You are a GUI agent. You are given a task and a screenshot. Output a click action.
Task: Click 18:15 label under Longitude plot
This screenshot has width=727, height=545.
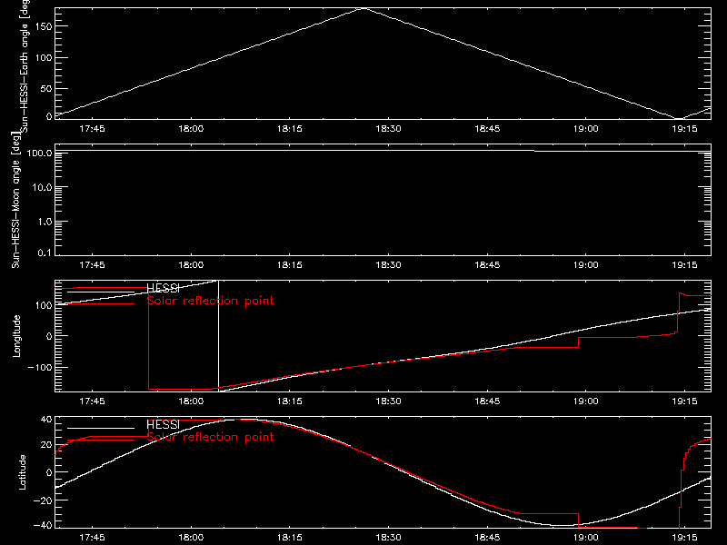[289, 401]
